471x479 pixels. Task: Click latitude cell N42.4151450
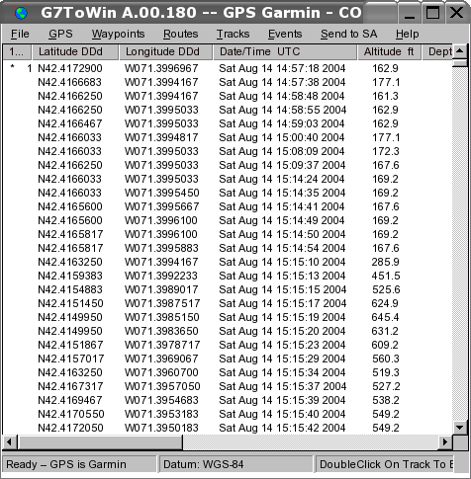[x=70, y=303]
